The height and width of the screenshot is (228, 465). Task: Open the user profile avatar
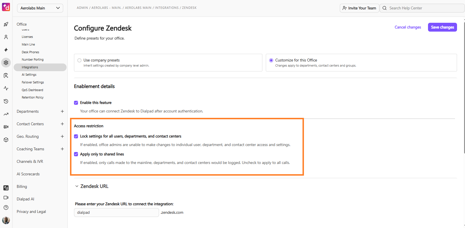6,220
